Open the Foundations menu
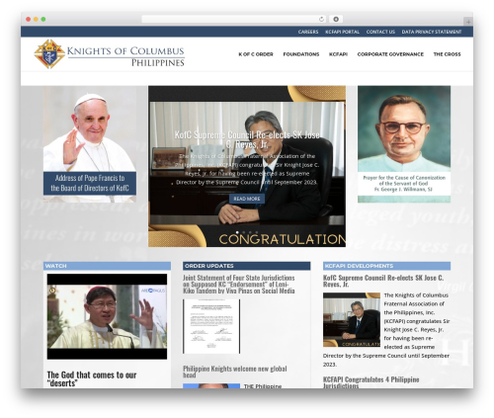 pos(301,54)
